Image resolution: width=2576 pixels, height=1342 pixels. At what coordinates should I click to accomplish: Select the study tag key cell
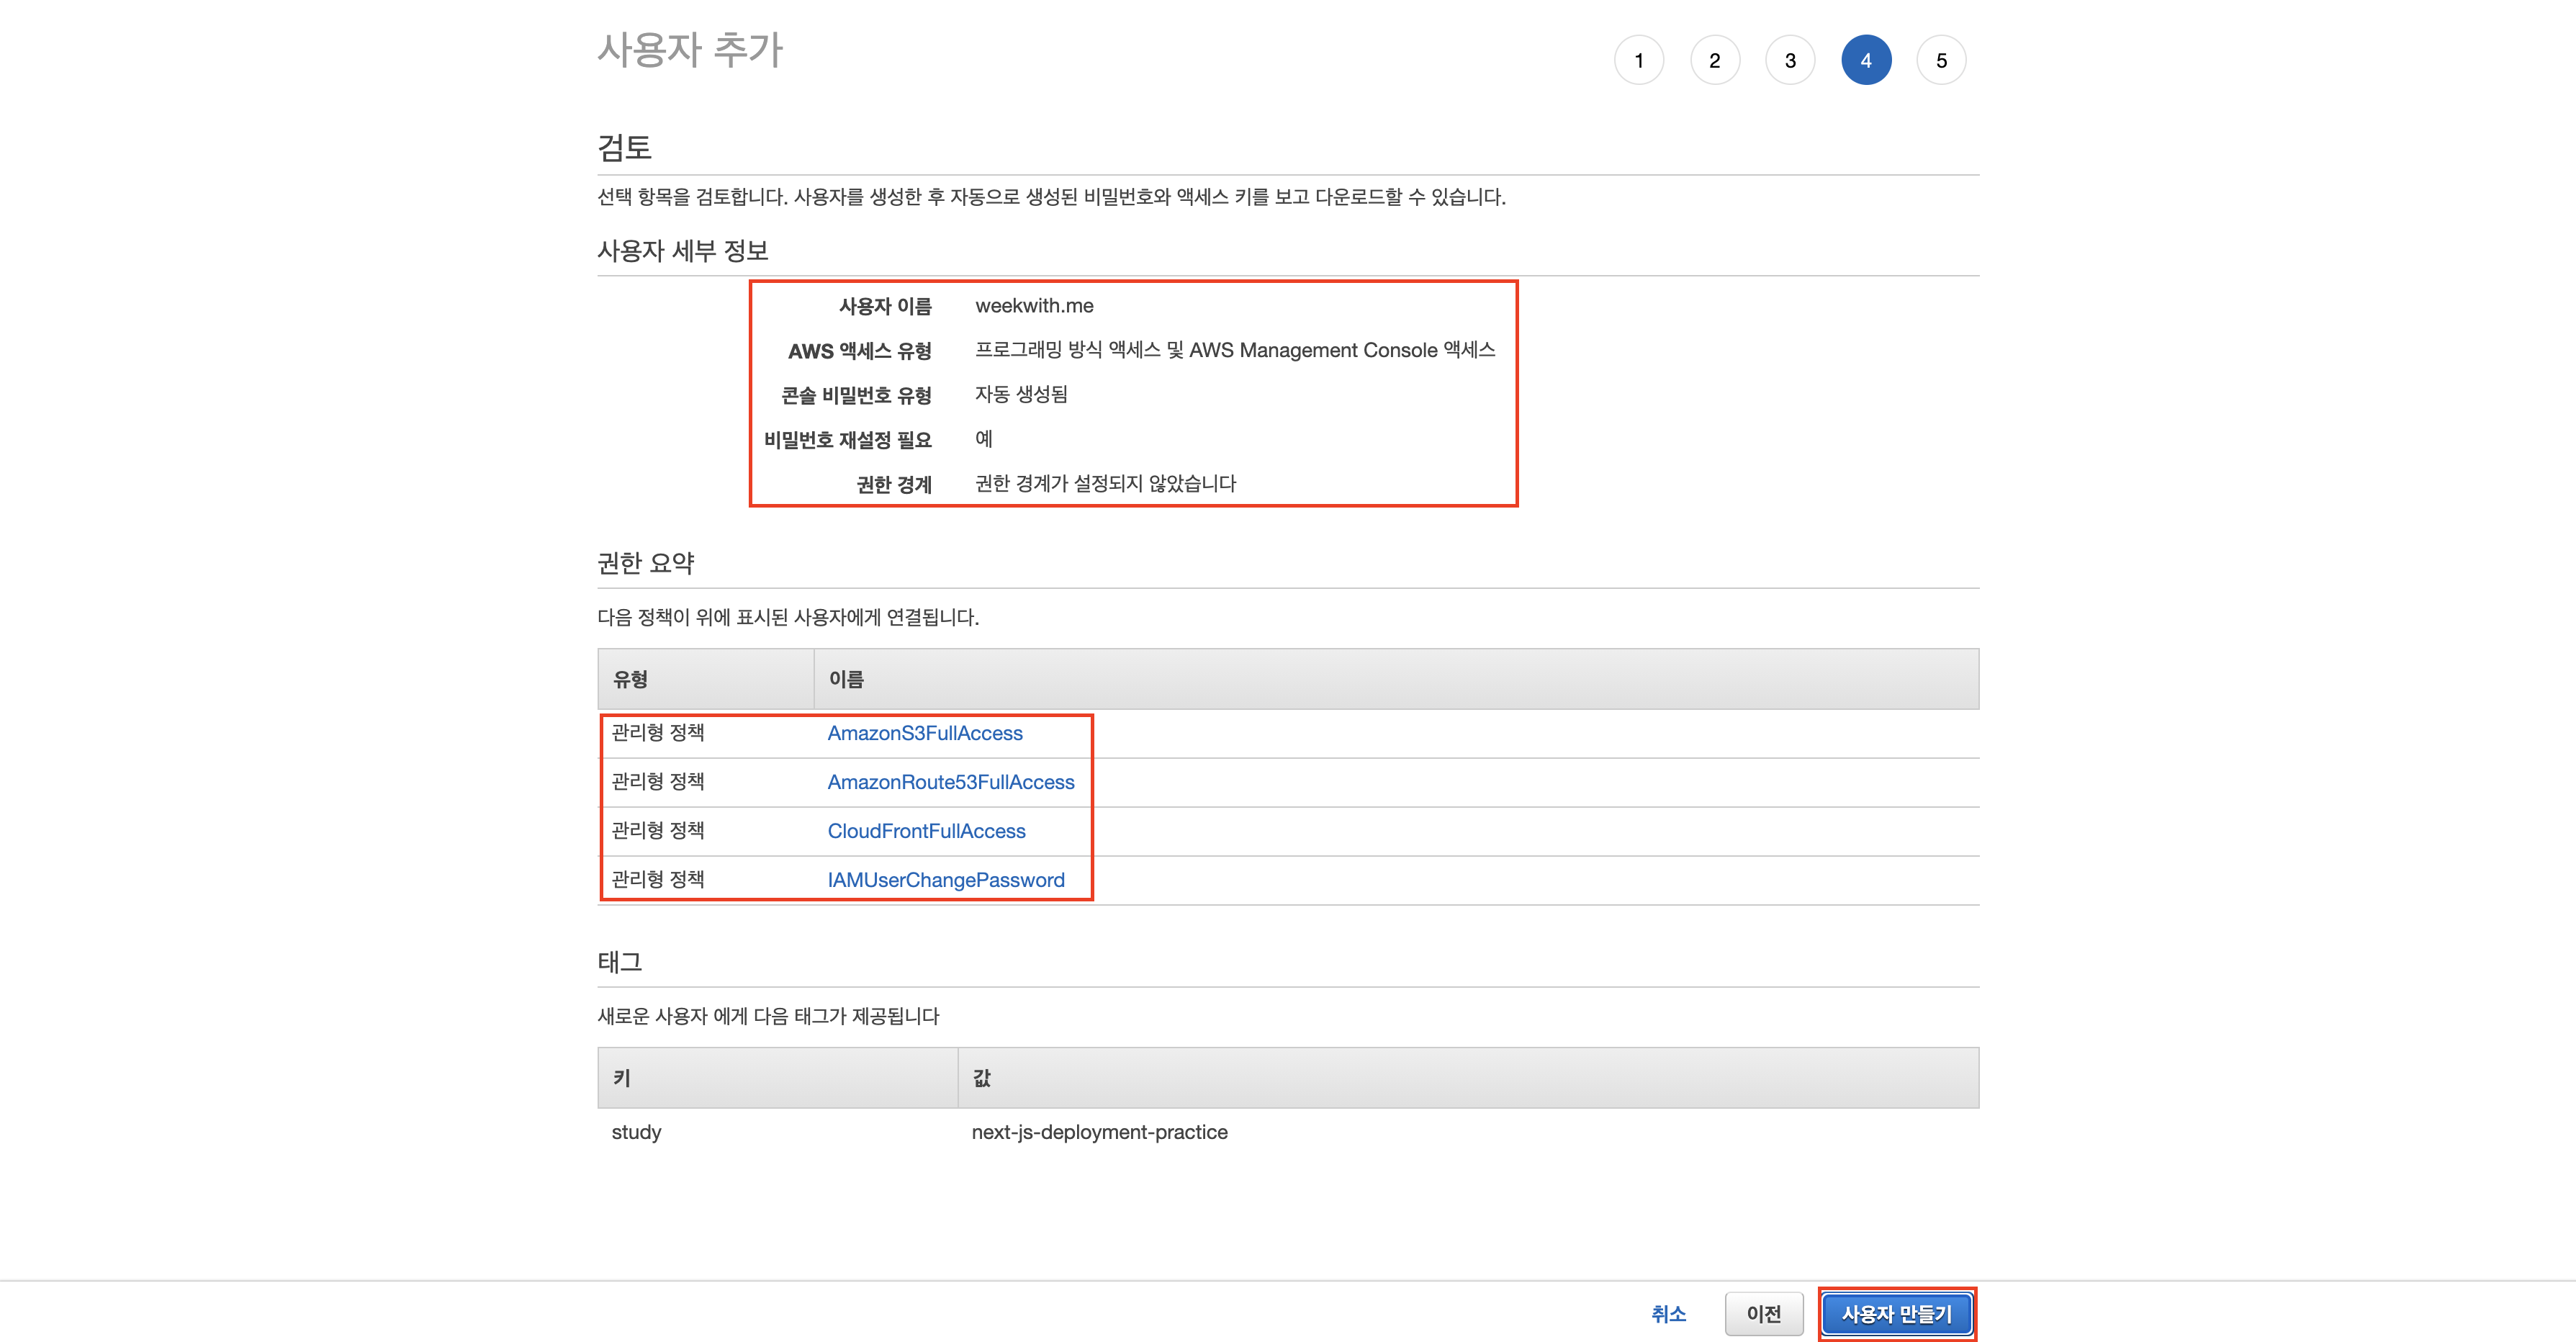pos(636,1132)
